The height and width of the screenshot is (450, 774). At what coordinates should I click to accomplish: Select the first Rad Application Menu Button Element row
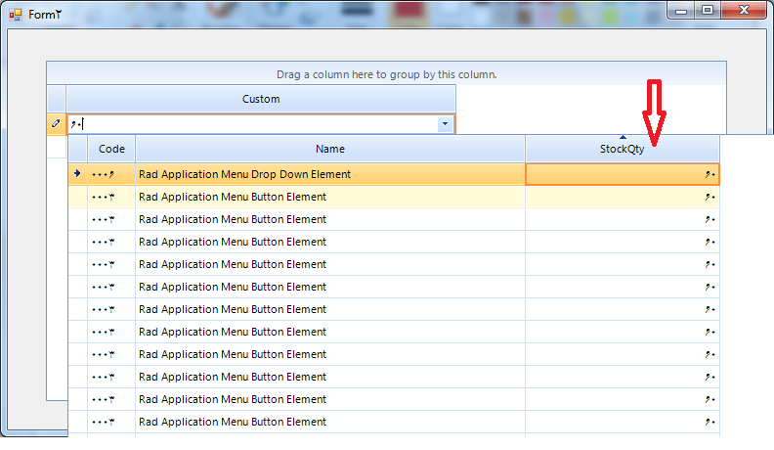[x=330, y=197]
